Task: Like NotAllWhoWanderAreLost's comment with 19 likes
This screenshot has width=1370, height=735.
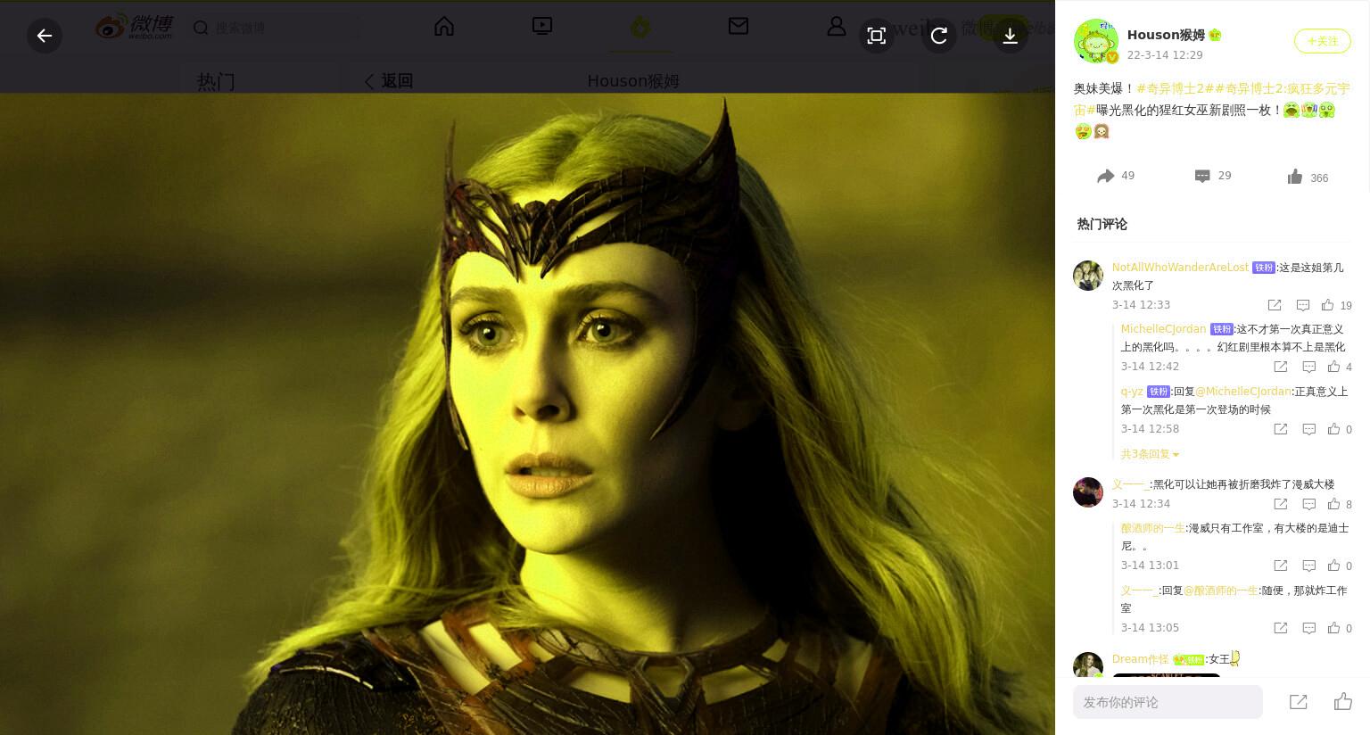Action: click(x=1336, y=305)
